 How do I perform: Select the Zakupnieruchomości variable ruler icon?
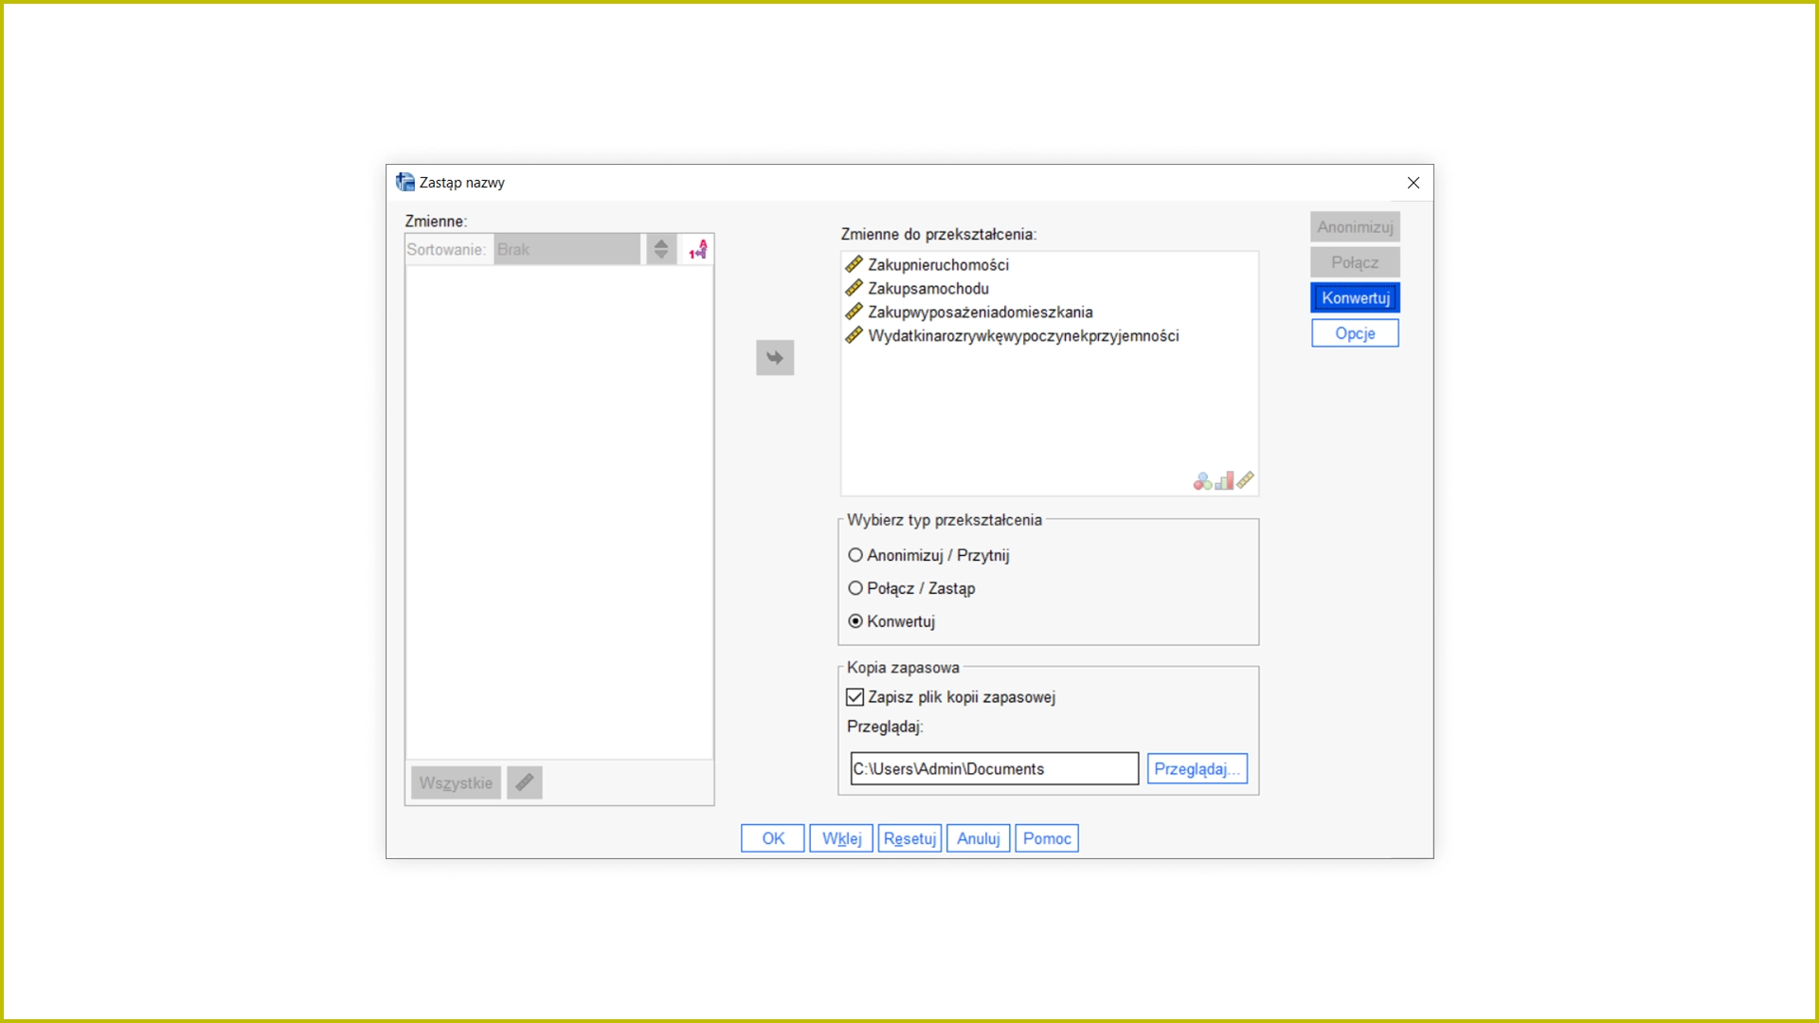tap(854, 264)
